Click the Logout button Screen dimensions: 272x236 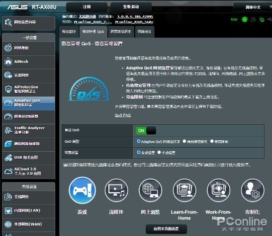pos(87,7)
